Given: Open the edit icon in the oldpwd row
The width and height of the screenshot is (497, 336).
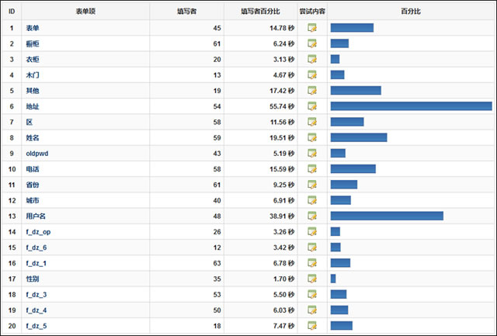Looking at the screenshot, I should tap(312, 154).
